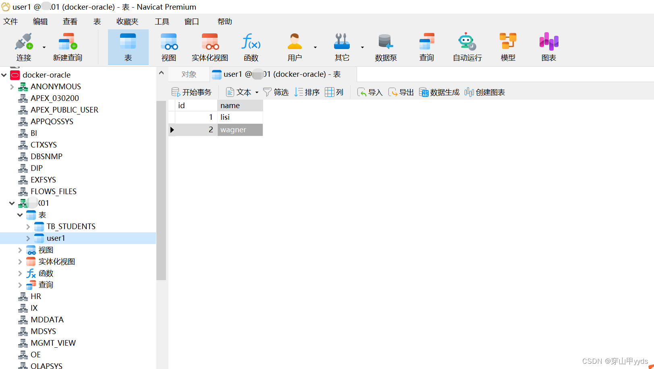Open the Table (表) menu
Image resolution: width=654 pixels, height=369 pixels.
click(97, 21)
